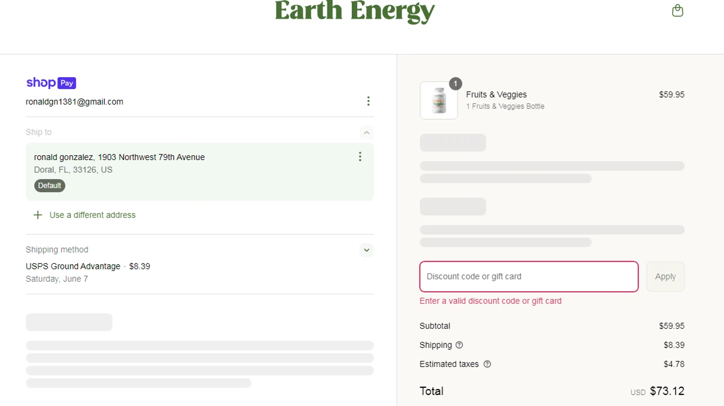Collapse the Ship to section chevron

coord(367,133)
